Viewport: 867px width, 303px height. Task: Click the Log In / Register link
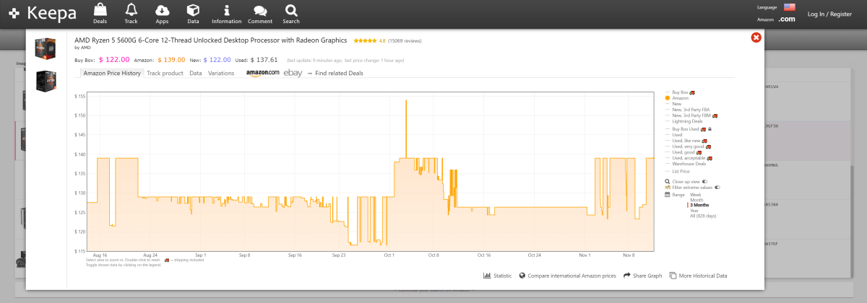pyautogui.click(x=829, y=14)
